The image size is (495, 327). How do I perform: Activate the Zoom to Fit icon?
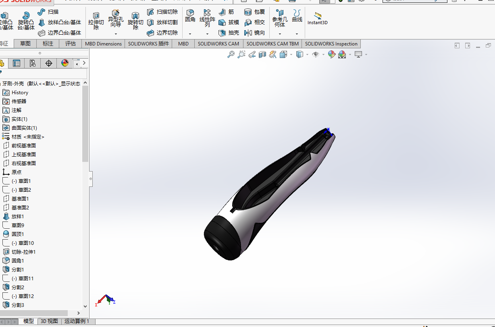pos(231,54)
